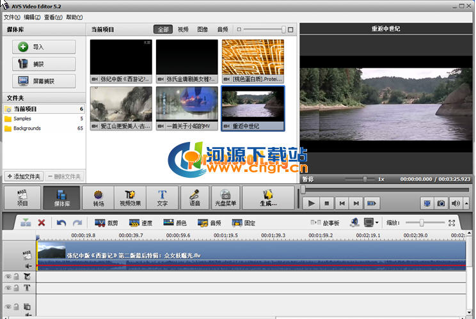Screen dimensions: 476x319
Task: Toggle the lock on the text track
Action: tap(16, 288)
